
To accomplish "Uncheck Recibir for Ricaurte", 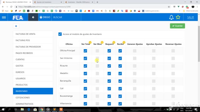I will point(120,66).
